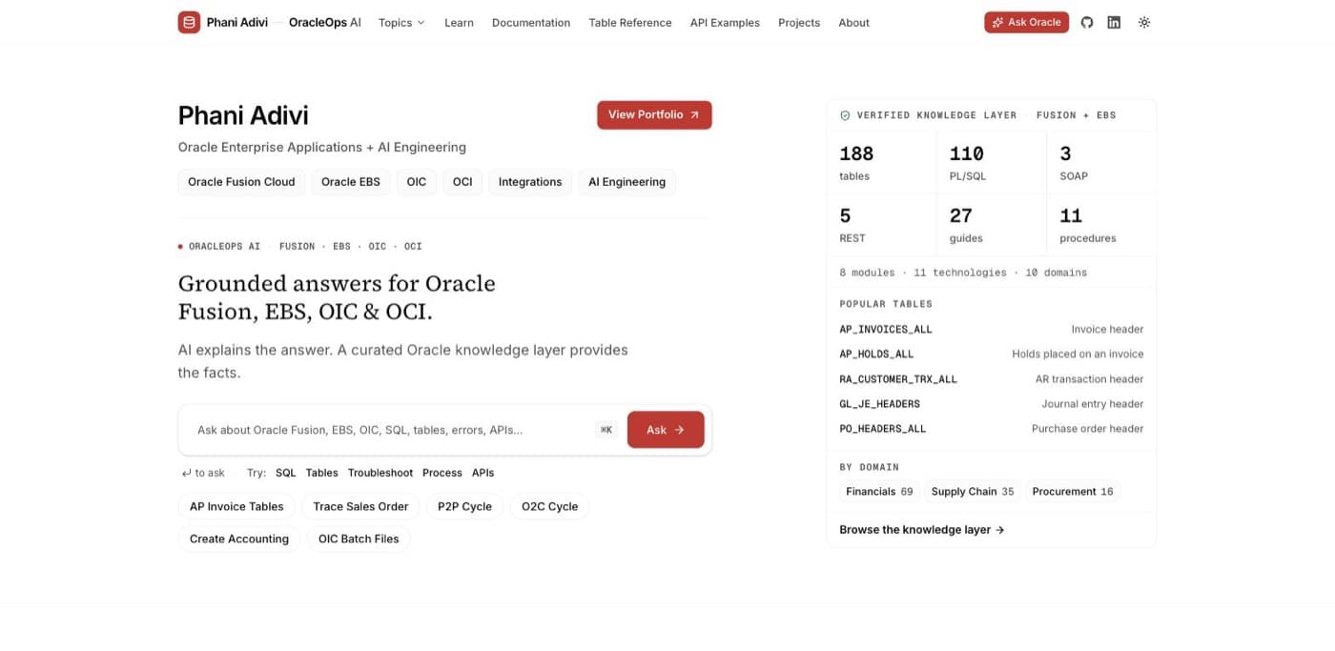The image size is (1335, 651).
Task: Open the Learn nav item
Action: tap(459, 22)
